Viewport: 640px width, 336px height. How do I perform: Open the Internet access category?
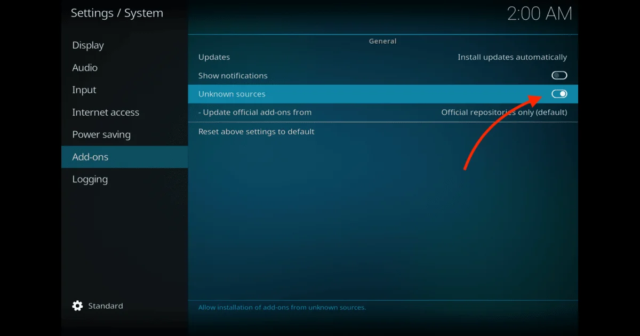[x=106, y=113]
